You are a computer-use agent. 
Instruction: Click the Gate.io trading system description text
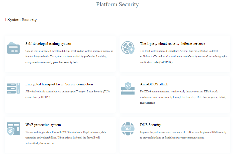click(x=69, y=57)
